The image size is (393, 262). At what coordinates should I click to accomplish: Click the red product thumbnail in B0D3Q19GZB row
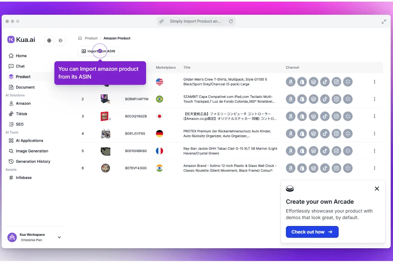tap(105, 116)
